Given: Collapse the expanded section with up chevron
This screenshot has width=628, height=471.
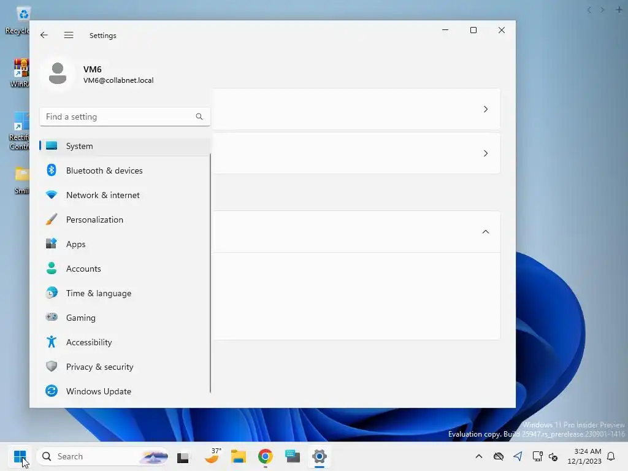Looking at the screenshot, I should point(486,232).
